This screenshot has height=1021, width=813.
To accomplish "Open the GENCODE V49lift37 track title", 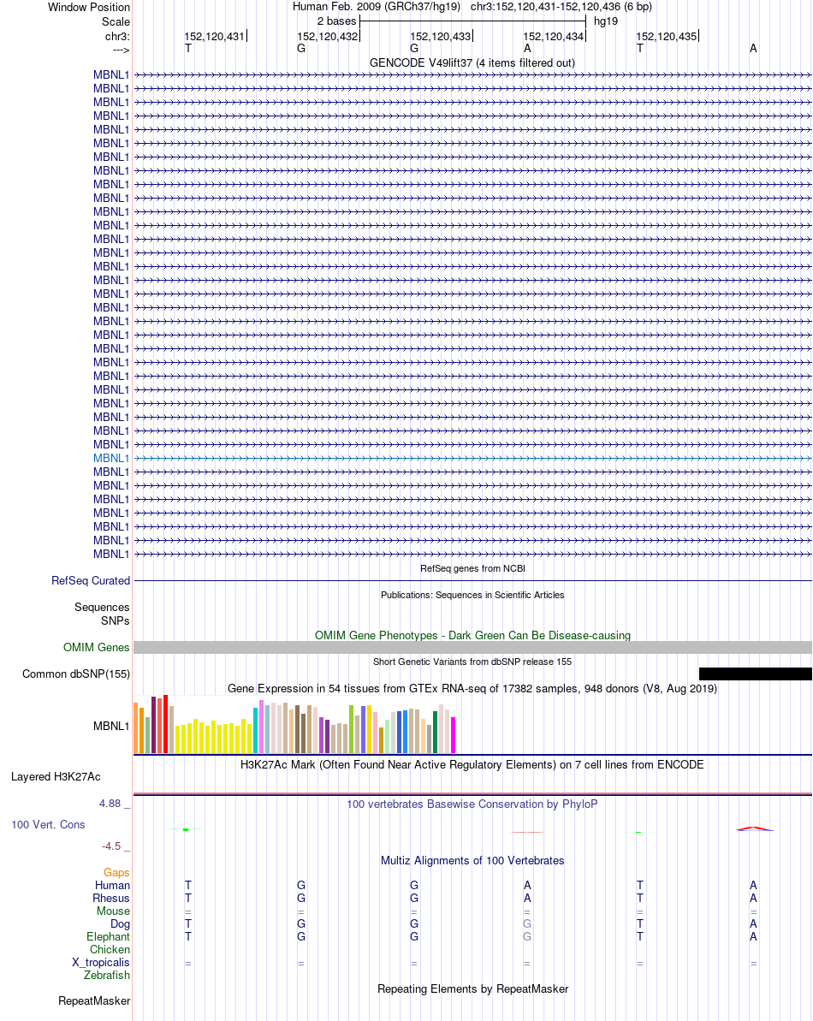I will pyautogui.click(x=472, y=63).
